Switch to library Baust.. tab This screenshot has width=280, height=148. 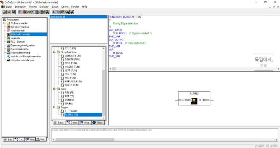point(59,123)
